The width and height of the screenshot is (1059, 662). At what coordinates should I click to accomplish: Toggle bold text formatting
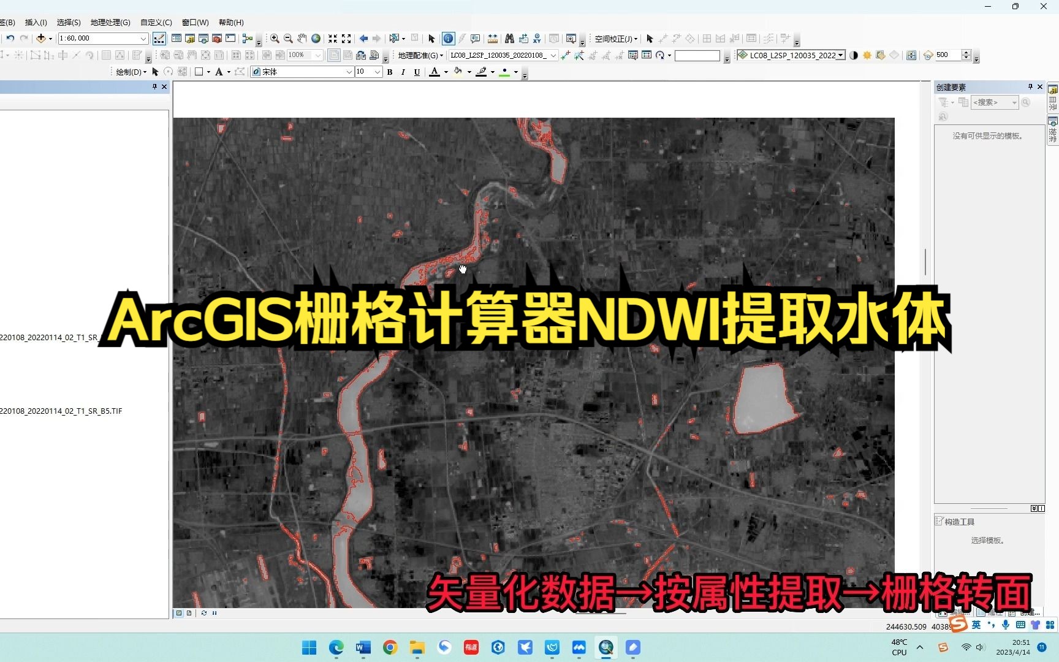pyautogui.click(x=390, y=72)
